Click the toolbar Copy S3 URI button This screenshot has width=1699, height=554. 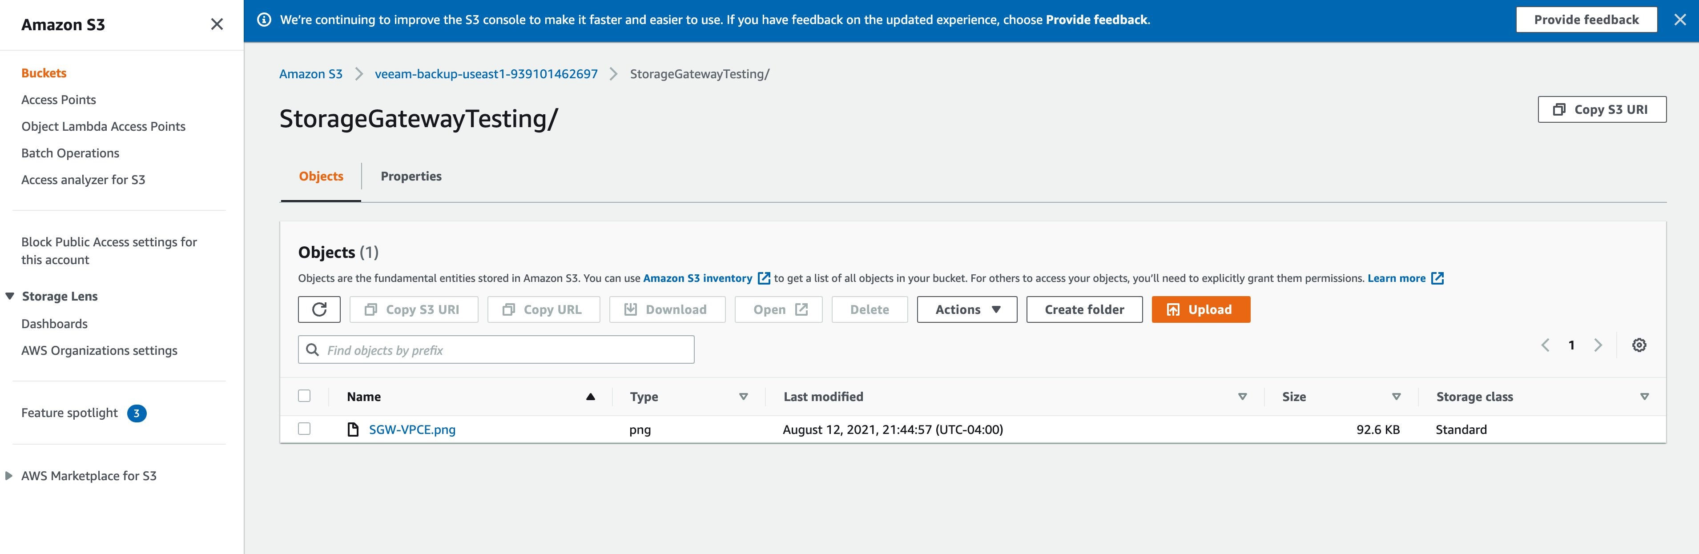pyautogui.click(x=414, y=309)
